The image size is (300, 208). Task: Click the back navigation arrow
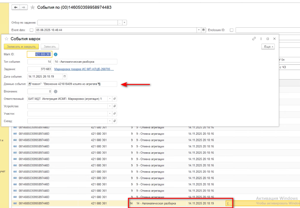click(x=16, y=7)
